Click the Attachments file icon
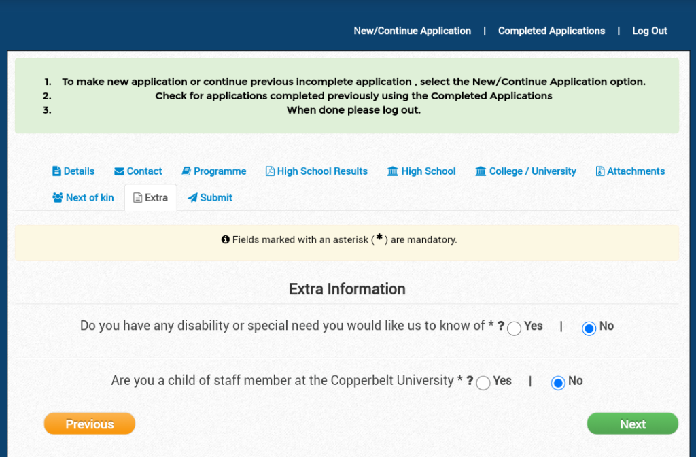 600,171
